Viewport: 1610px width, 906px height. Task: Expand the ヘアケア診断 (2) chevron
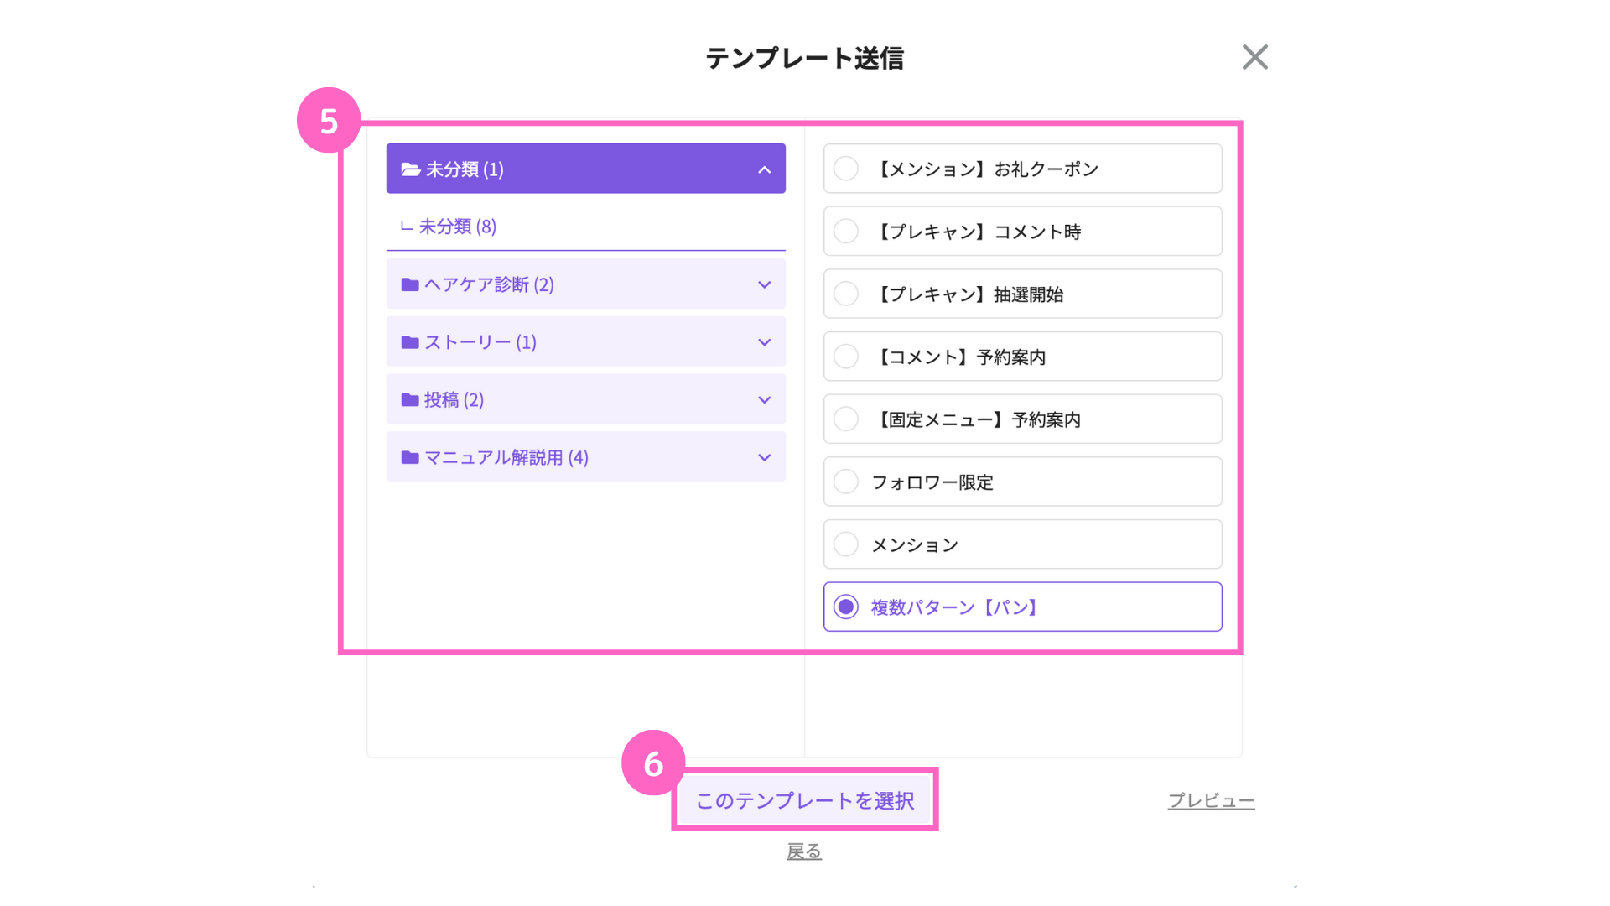(x=764, y=284)
